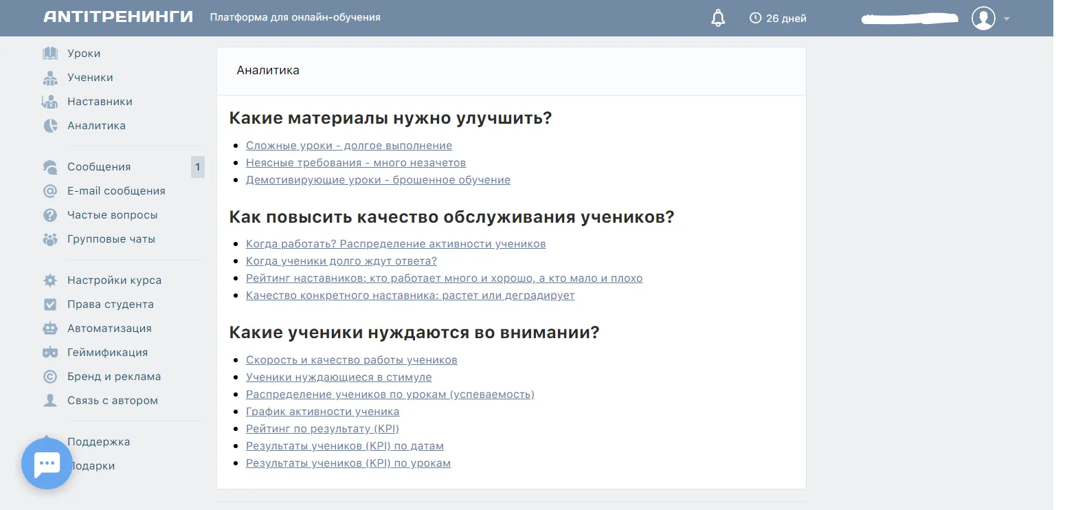
Task: Open the Уроки menu item
Action: (x=84, y=54)
